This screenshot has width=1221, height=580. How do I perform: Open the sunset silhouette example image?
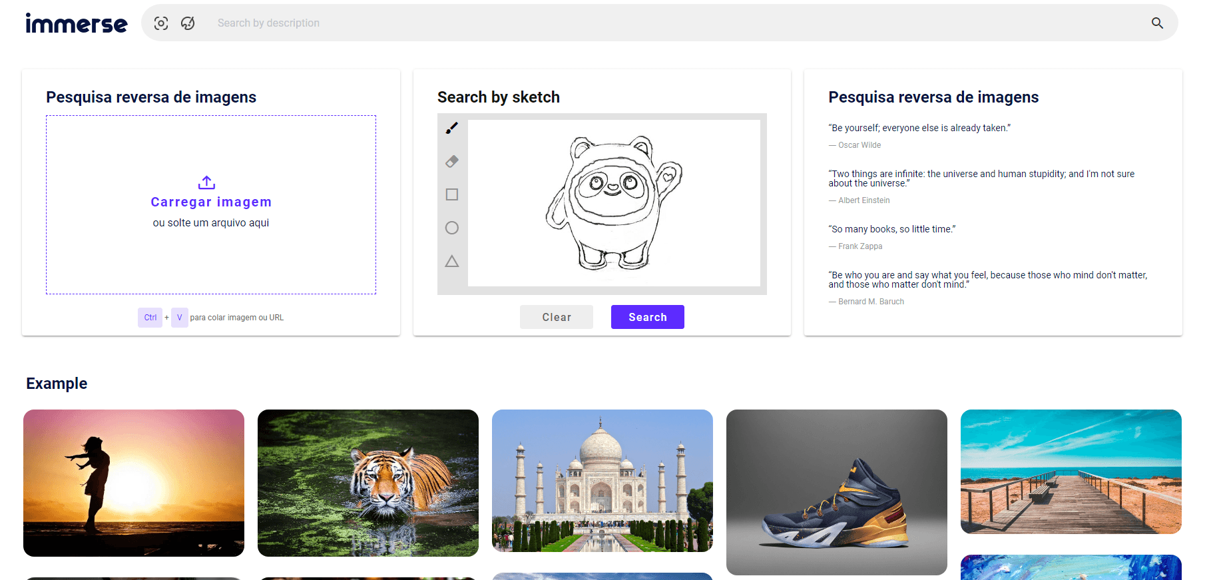(134, 483)
